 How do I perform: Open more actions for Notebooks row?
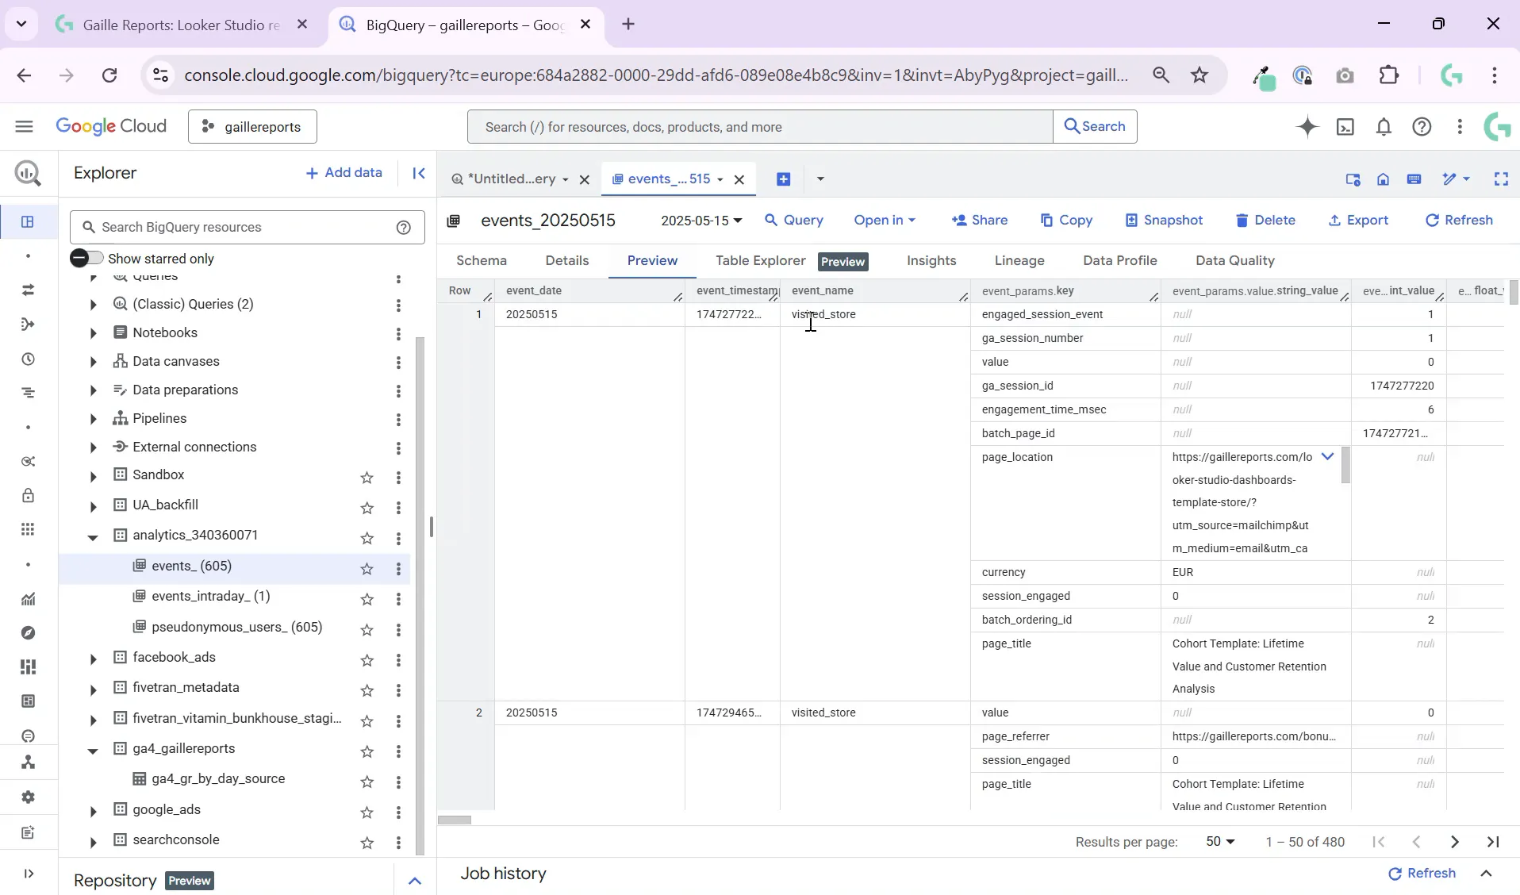pyautogui.click(x=398, y=334)
